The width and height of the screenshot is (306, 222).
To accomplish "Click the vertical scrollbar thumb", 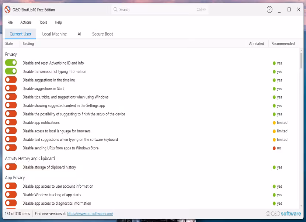I will tap(301, 61).
